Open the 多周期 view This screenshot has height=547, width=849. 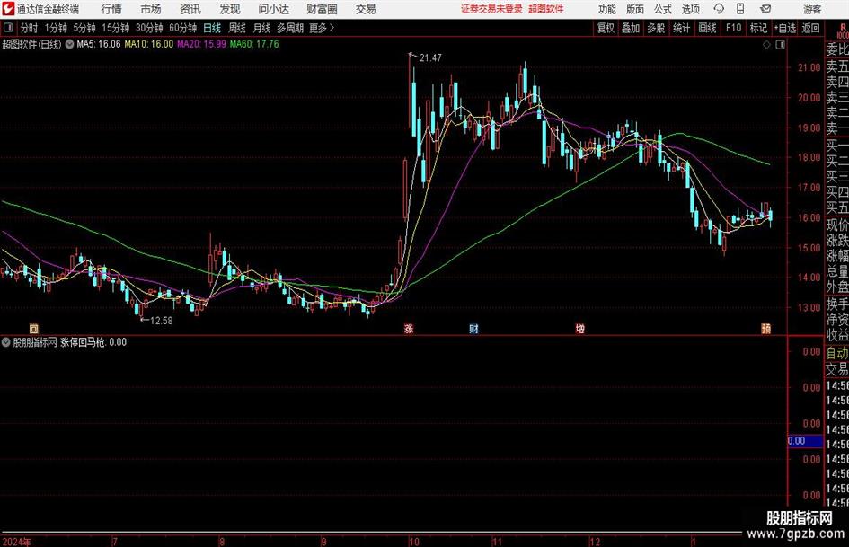pyautogui.click(x=291, y=28)
